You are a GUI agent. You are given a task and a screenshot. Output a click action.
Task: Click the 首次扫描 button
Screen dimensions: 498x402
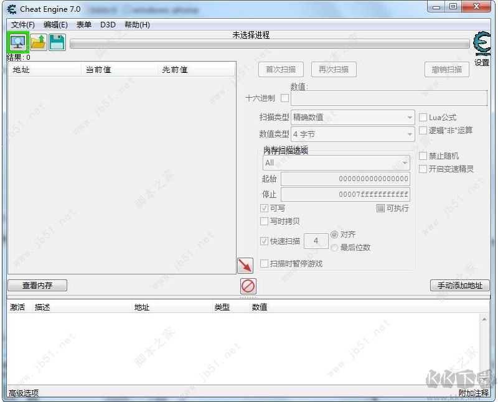(x=281, y=69)
